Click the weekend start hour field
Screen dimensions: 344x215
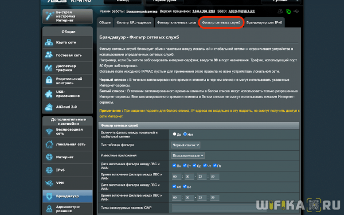pyautogui.click(x=177, y=197)
